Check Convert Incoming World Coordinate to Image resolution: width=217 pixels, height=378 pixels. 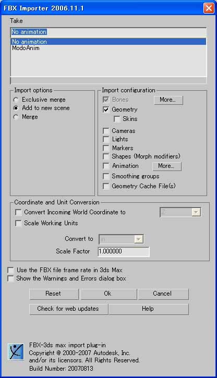18,212
